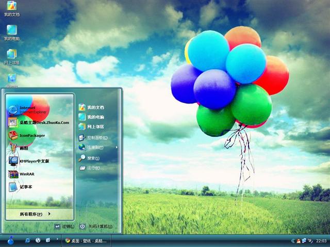Open 记事本 notepad in start menu
The height and width of the screenshot is (247, 330).
[40, 187]
